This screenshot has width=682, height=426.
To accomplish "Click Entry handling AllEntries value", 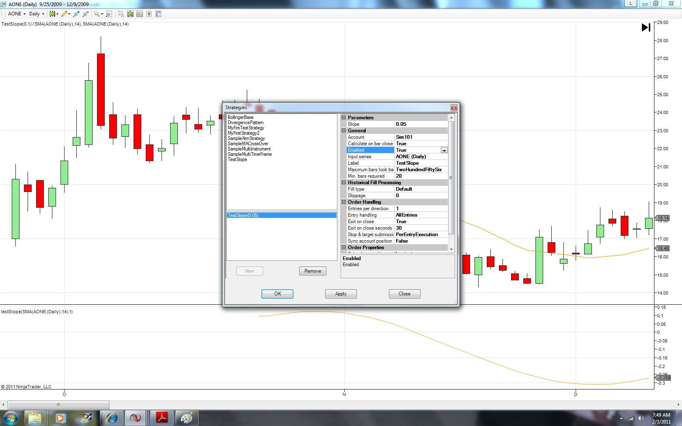I will pos(421,215).
